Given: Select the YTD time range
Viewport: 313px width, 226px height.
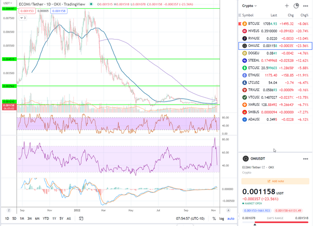Looking at the screenshot, I should point(46,219).
